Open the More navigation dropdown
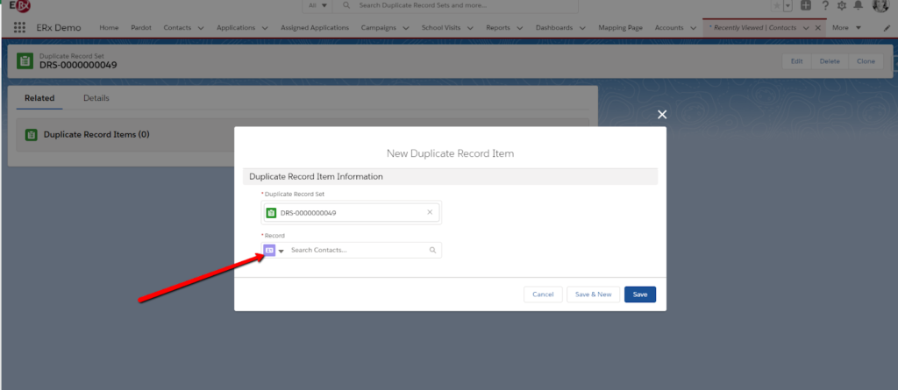Viewport: 898px width, 390px height. click(x=847, y=28)
